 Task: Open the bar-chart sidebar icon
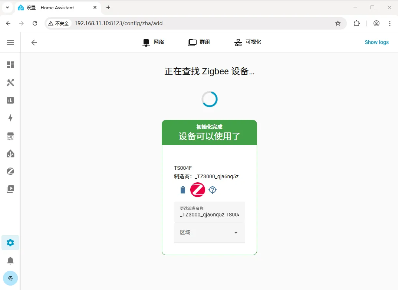[x=10, y=100]
